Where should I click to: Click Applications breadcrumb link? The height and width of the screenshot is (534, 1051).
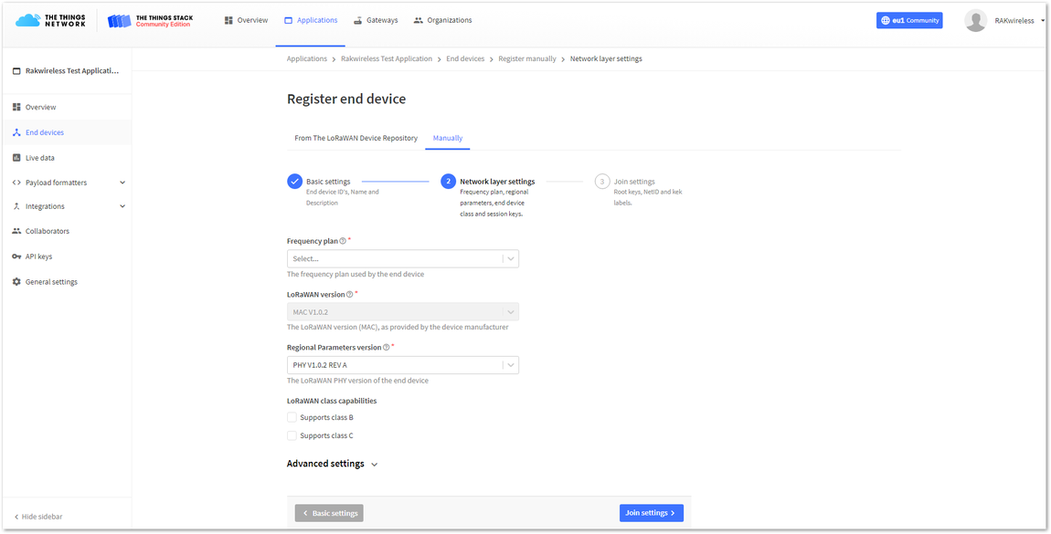click(x=307, y=59)
